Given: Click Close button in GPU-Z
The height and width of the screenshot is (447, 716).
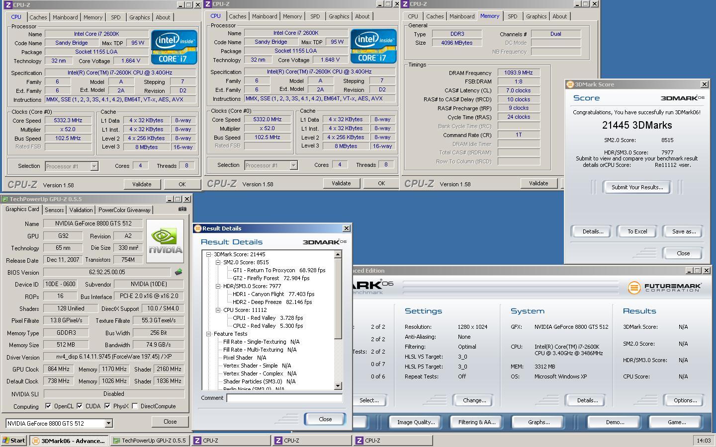Looking at the screenshot, I should click(170, 422).
